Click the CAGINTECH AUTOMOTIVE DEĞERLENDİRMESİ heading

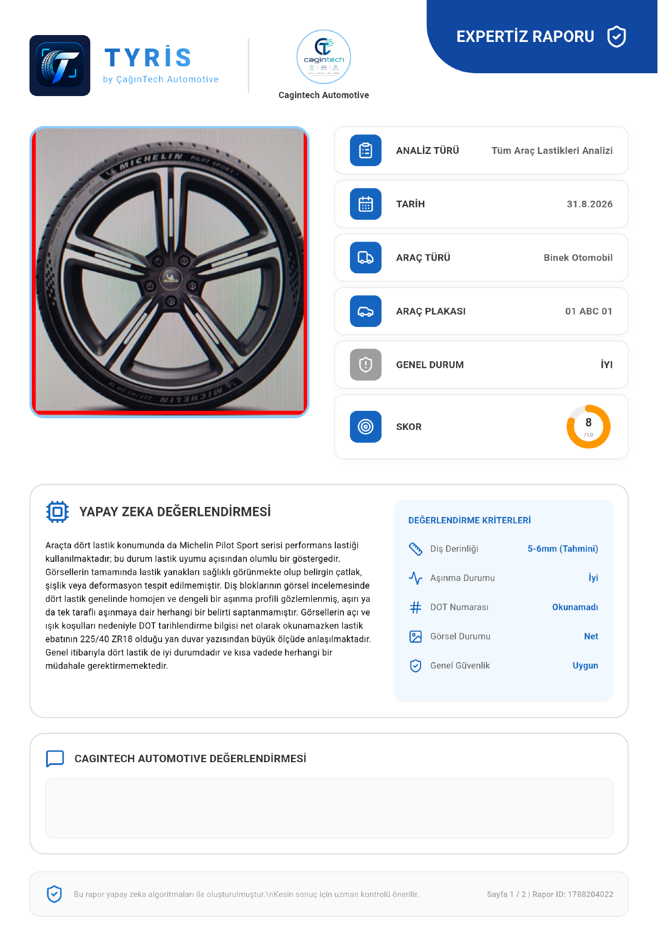point(190,759)
